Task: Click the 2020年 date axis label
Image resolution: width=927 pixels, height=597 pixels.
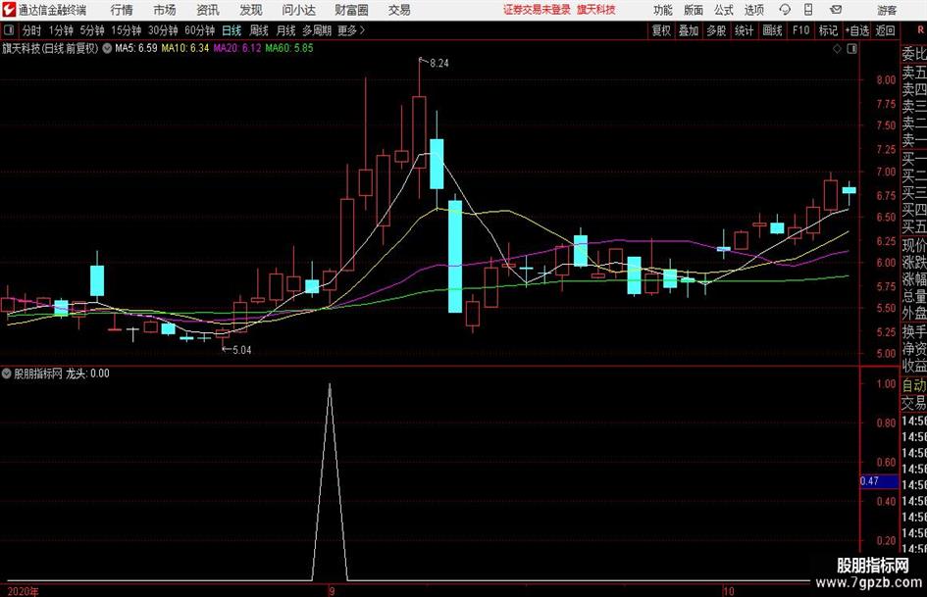Action: (23, 591)
